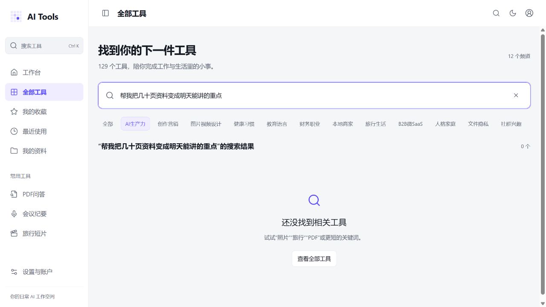Clear the search query with X
Image resolution: width=546 pixels, height=307 pixels.
[x=516, y=96]
